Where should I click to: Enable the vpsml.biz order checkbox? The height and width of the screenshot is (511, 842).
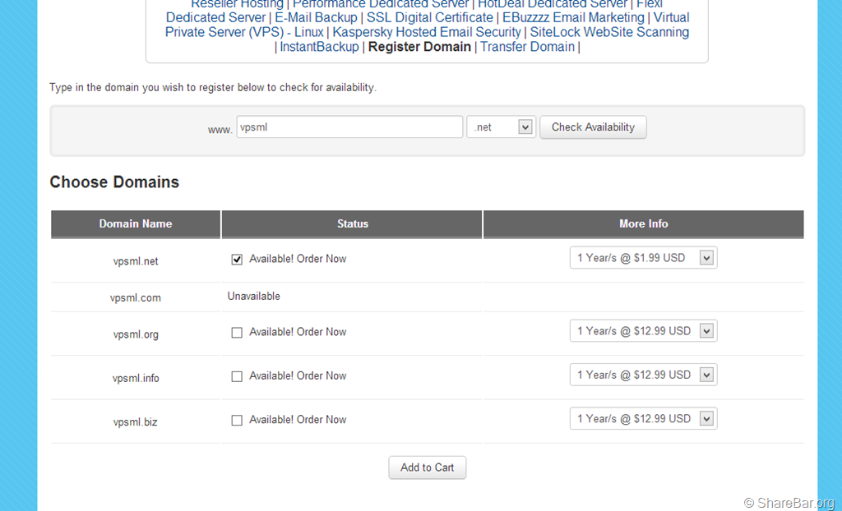point(237,421)
